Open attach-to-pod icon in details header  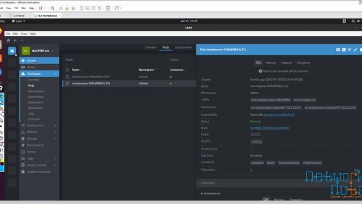point(338,50)
